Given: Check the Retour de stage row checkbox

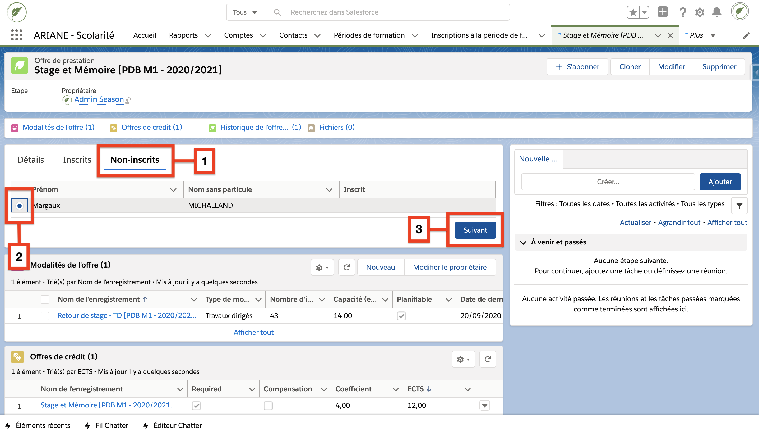Looking at the screenshot, I should [45, 316].
